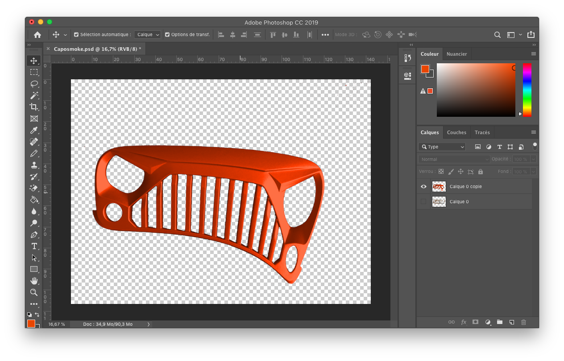Click the Share icon at top right
The height and width of the screenshot is (361, 564).
531,34
